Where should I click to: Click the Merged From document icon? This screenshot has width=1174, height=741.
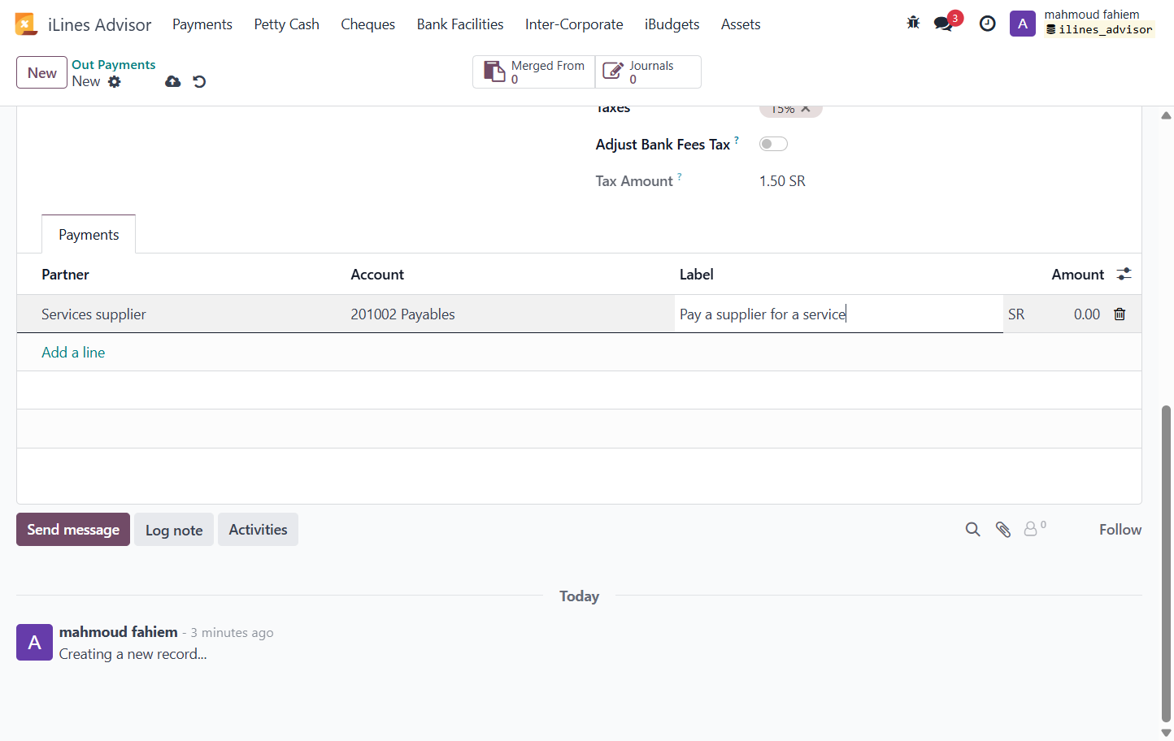tap(494, 71)
